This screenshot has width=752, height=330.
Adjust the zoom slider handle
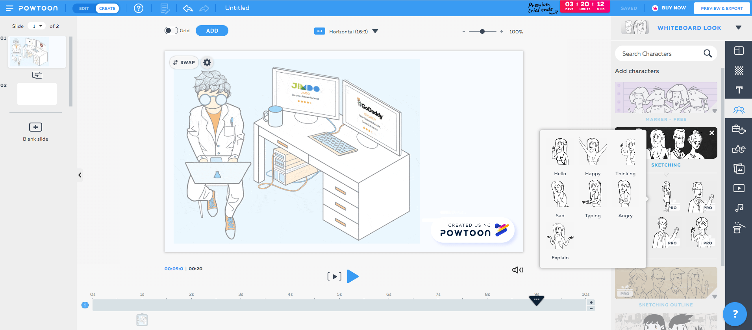point(482,31)
